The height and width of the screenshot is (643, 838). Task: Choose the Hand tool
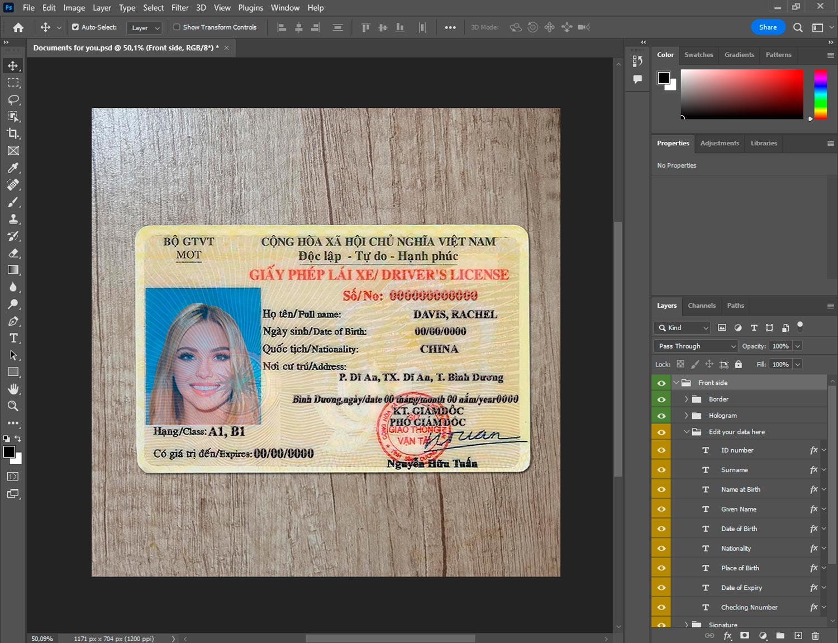click(13, 389)
